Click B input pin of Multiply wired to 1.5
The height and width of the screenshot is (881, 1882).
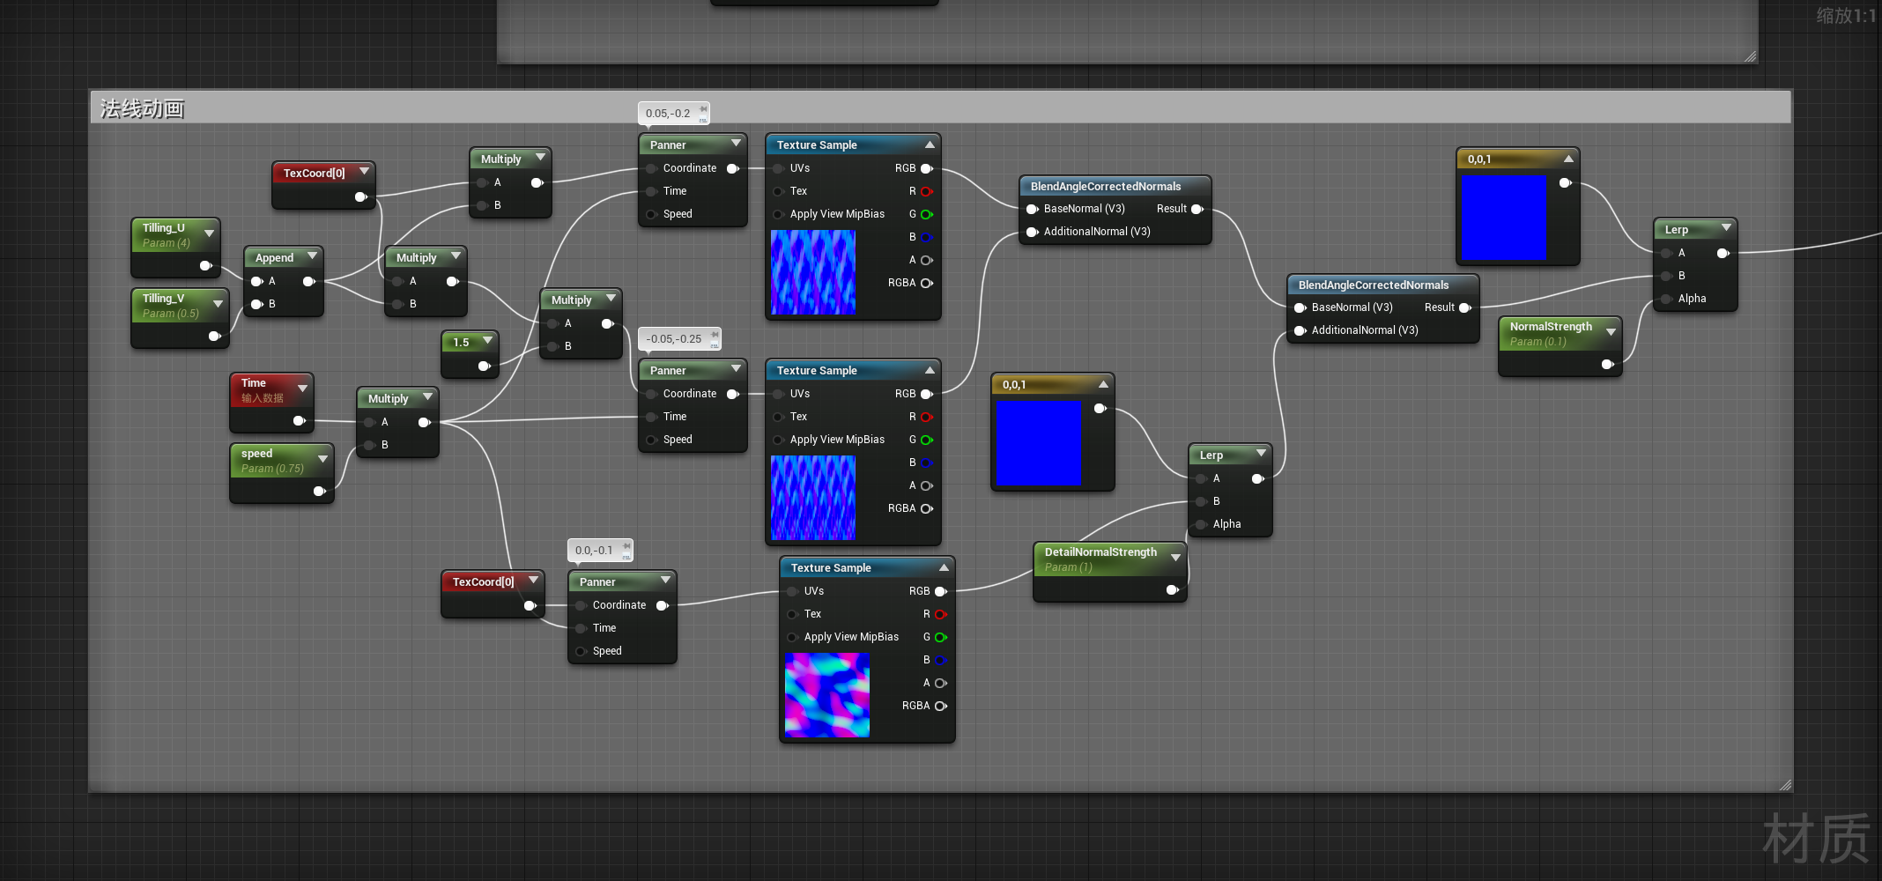(553, 346)
